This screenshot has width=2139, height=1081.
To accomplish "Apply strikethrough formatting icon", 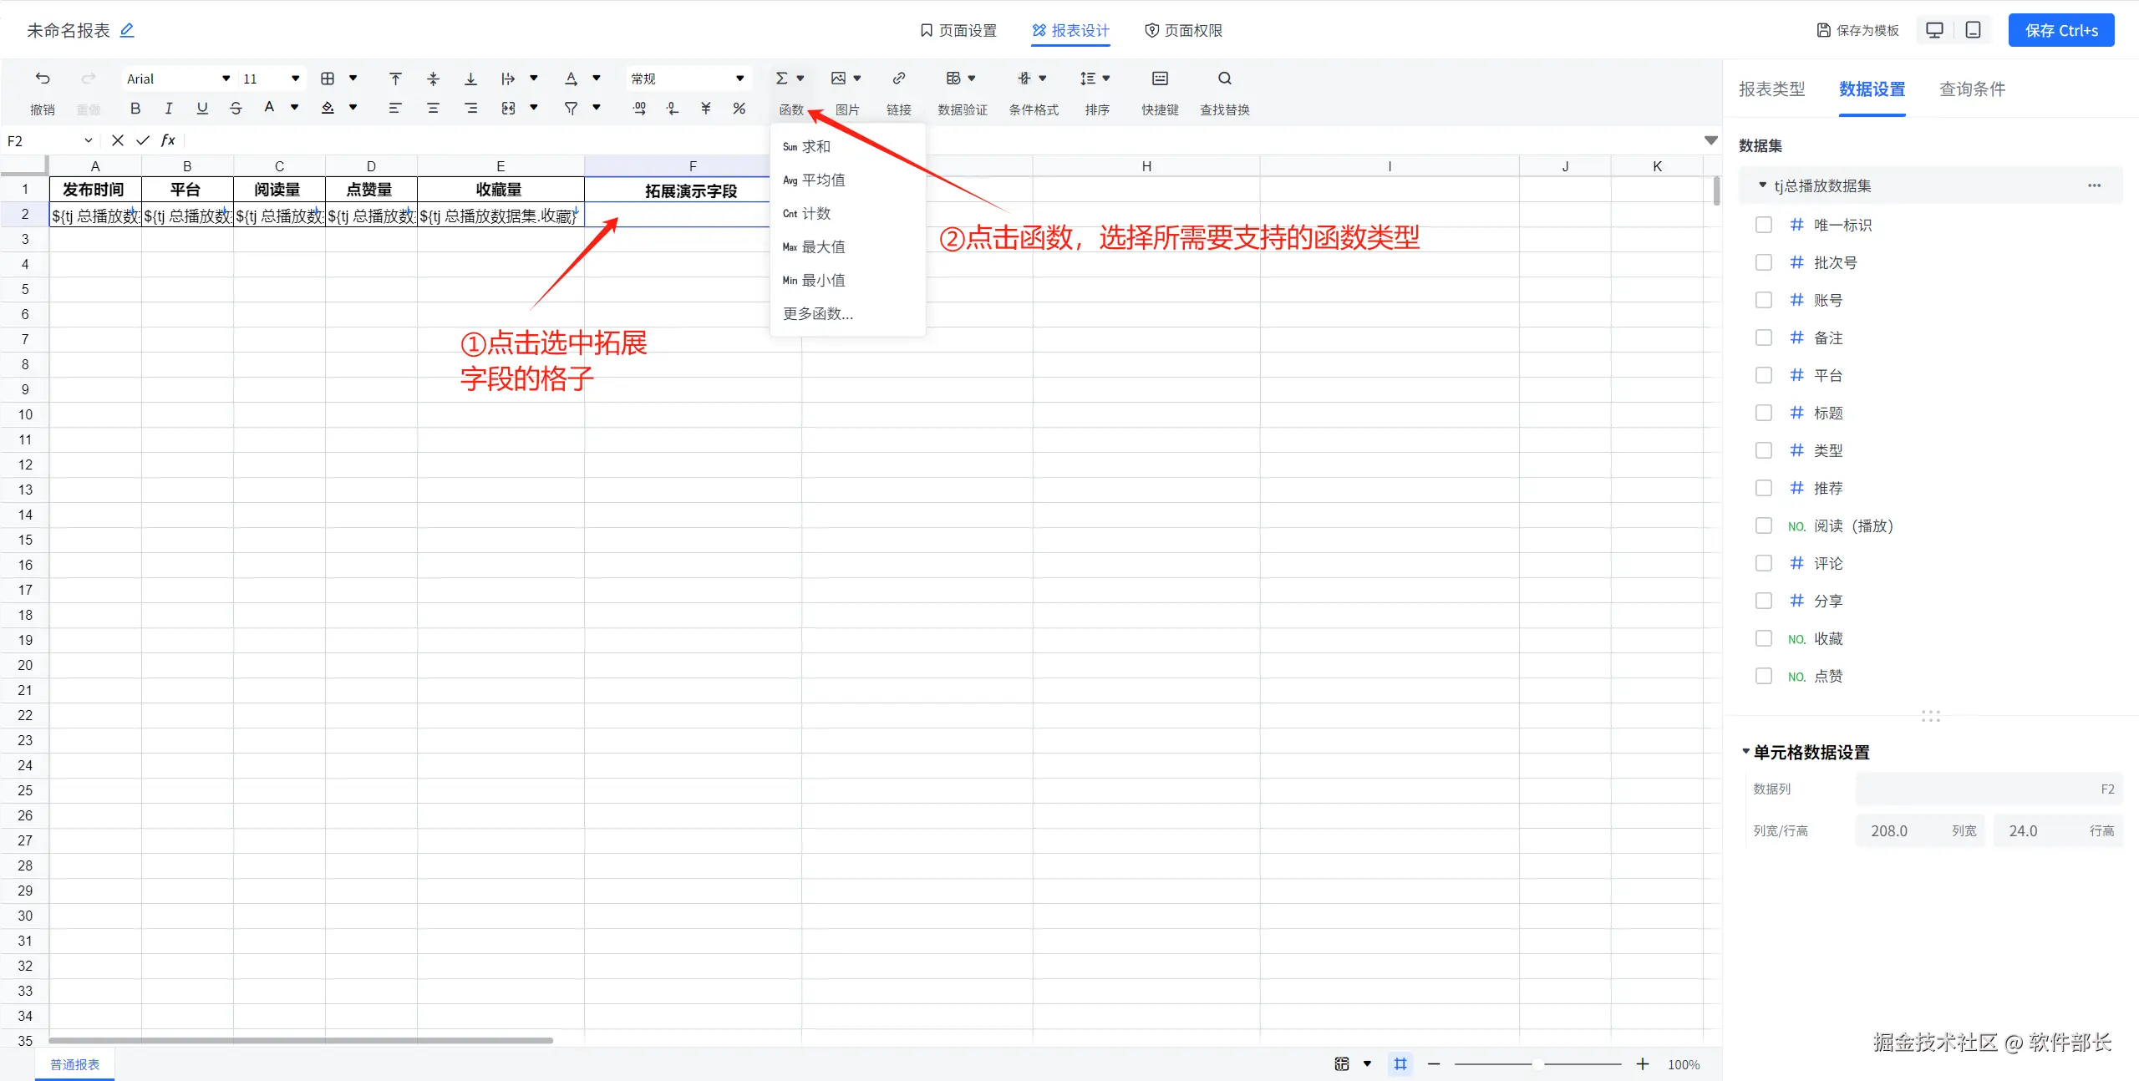I will (x=236, y=108).
